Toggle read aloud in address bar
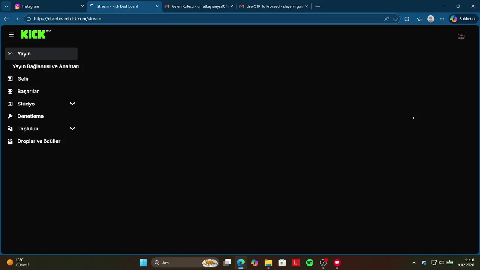This screenshot has width=480, height=270. click(387, 19)
